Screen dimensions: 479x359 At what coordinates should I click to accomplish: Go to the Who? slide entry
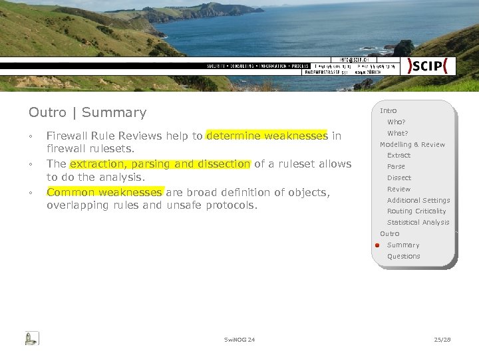pyautogui.click(x=397, y=122)
